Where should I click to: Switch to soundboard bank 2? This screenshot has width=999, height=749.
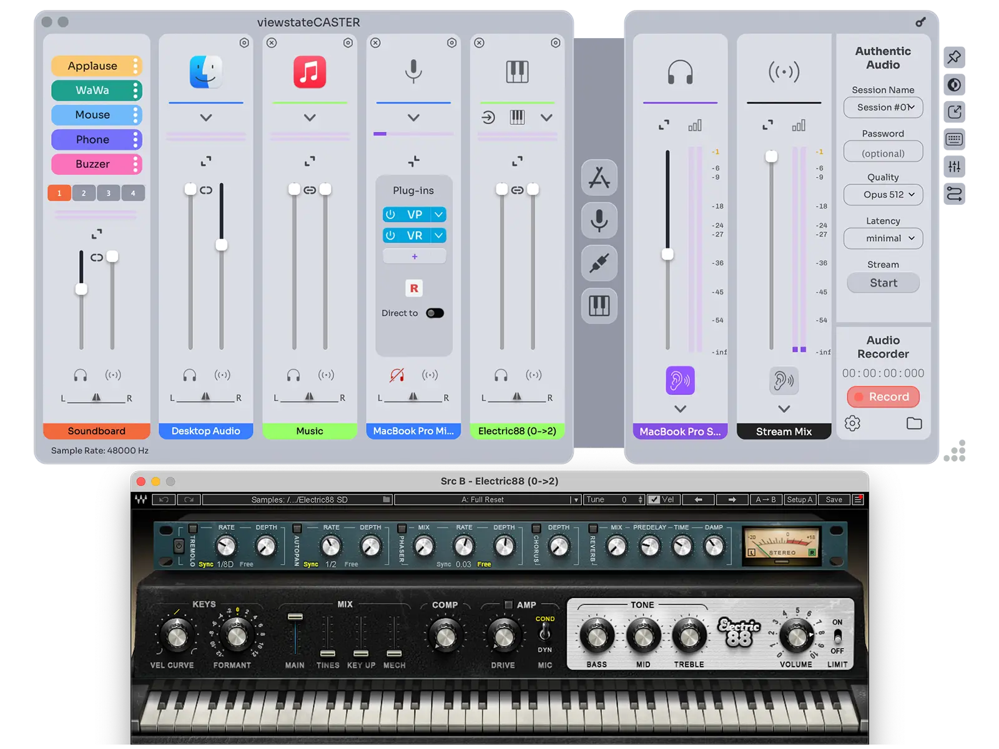[84, 193]
